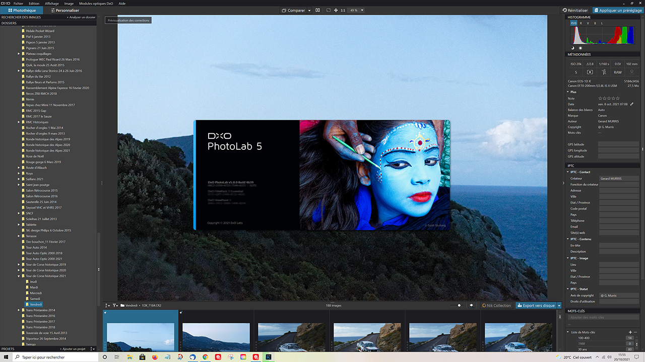Click the right panel collapse arrow
Image resolution: width=645 pixels, height=362 pixels.
coord(563,184)
